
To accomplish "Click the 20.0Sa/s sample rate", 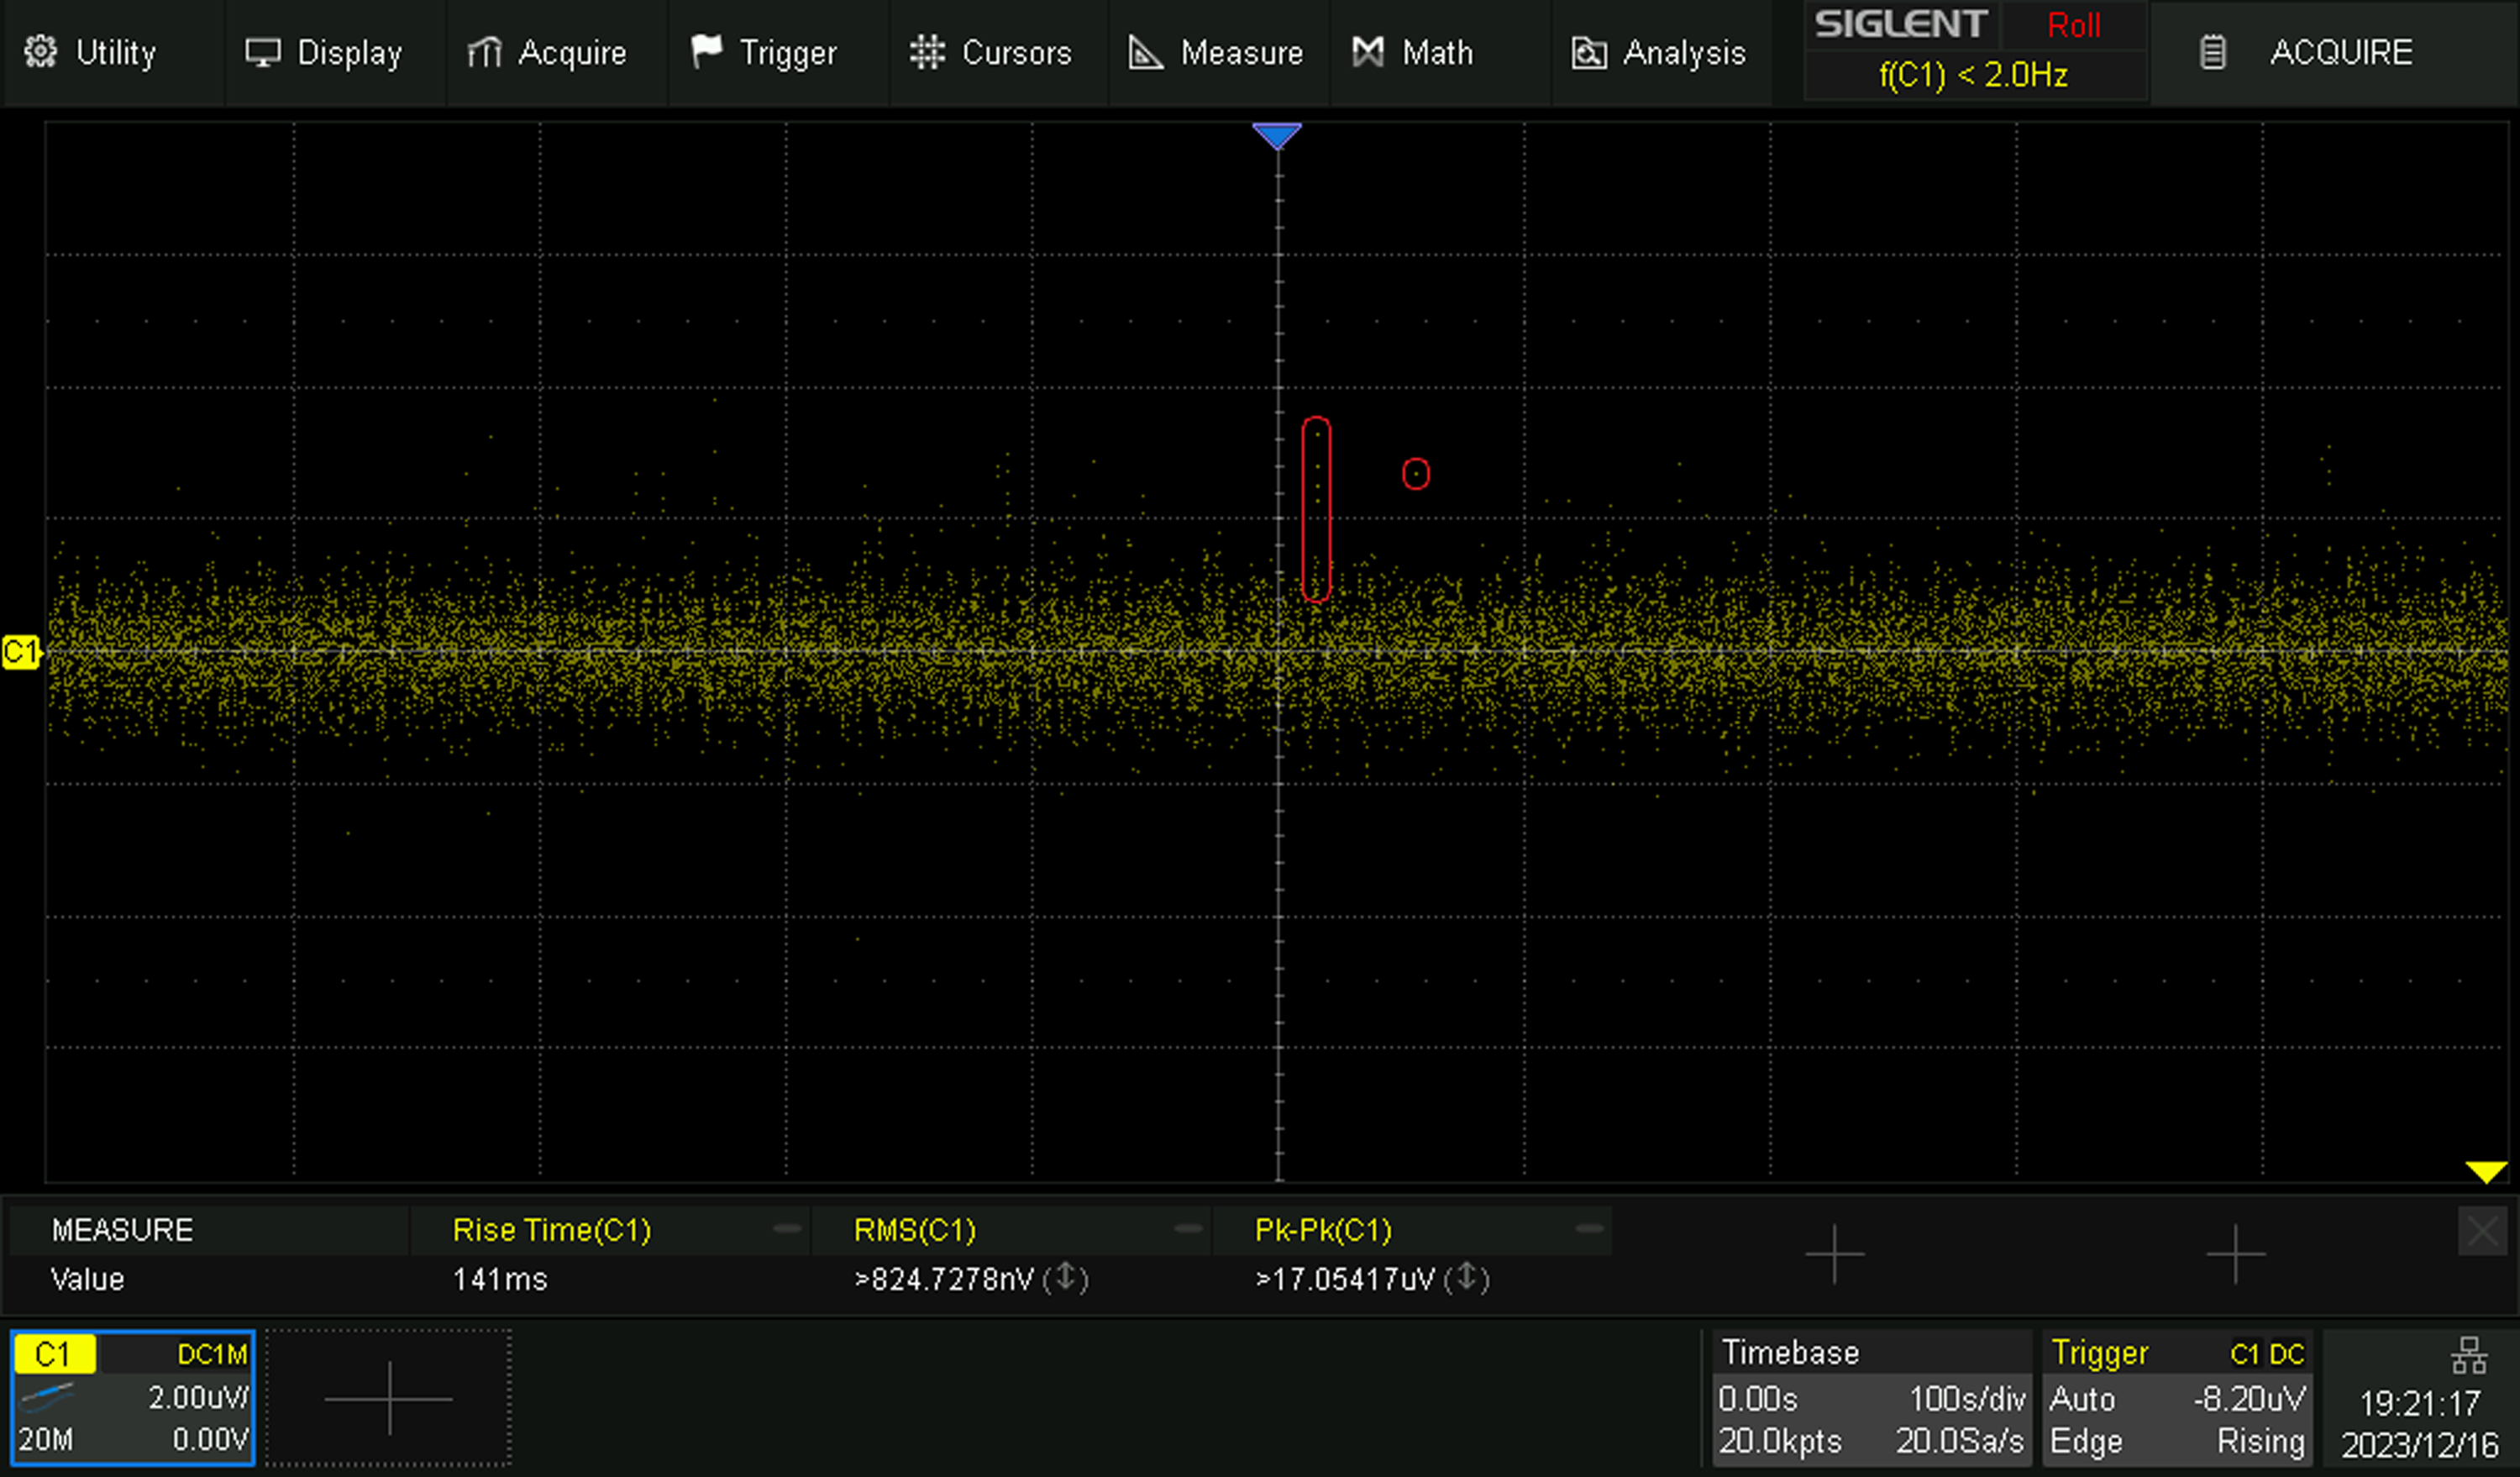I will click(1960, 1441).
